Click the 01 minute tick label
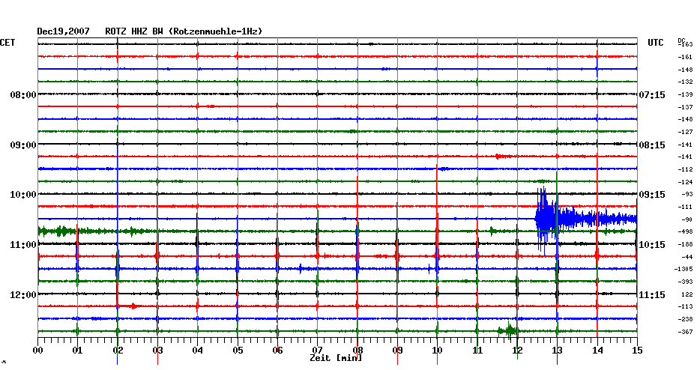Image resolution: width=697 pixels, height=370 pixels. [78, 351]
